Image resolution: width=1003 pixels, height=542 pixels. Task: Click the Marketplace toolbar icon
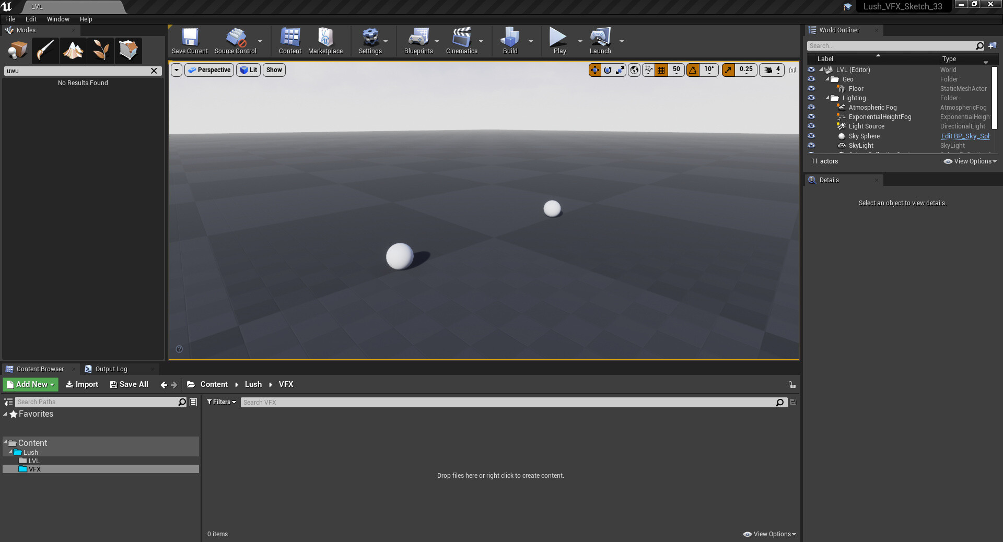[x=325, y=40]
